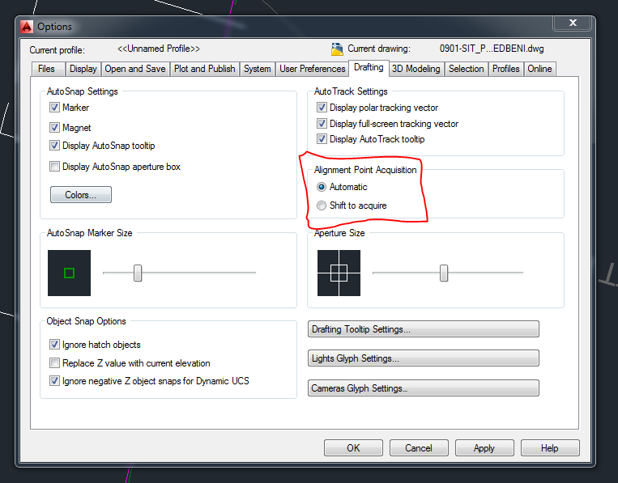Uncheck Display polar tracking vector

coord(322,107)
